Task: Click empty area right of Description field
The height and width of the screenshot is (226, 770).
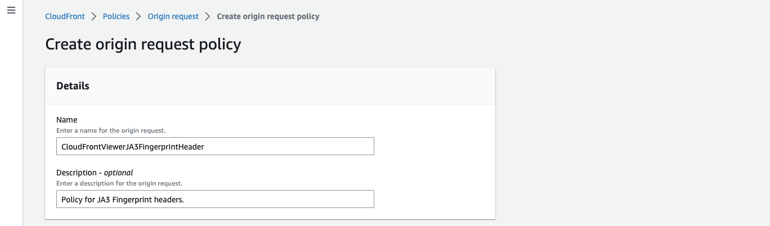Action: [433, 199]
